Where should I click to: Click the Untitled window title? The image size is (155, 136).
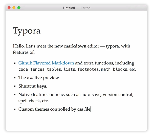[69, 8]
